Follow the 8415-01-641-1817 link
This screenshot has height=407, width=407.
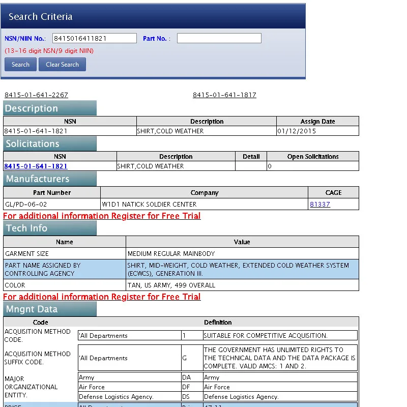pos(224,95)
